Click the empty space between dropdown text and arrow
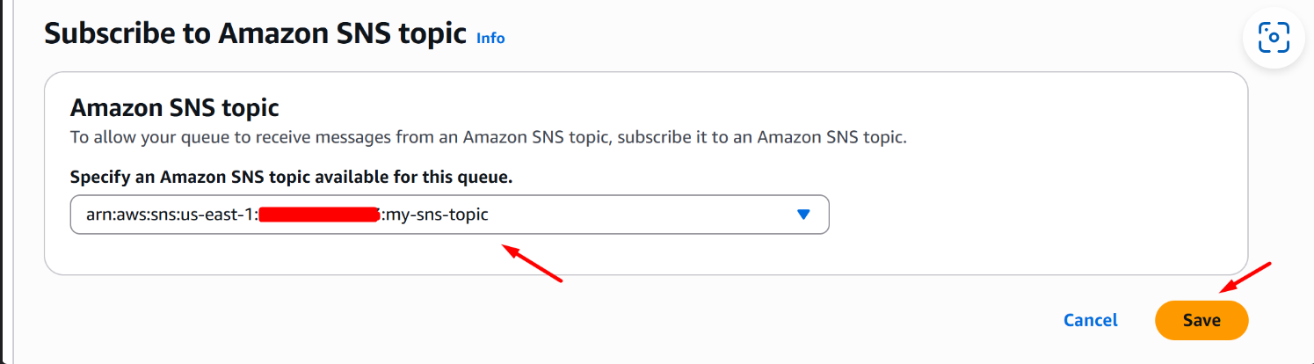This screenshot has height=364, width=1314. coord(650,215)
